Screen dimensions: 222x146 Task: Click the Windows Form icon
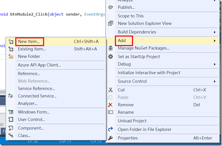(11, 112)
